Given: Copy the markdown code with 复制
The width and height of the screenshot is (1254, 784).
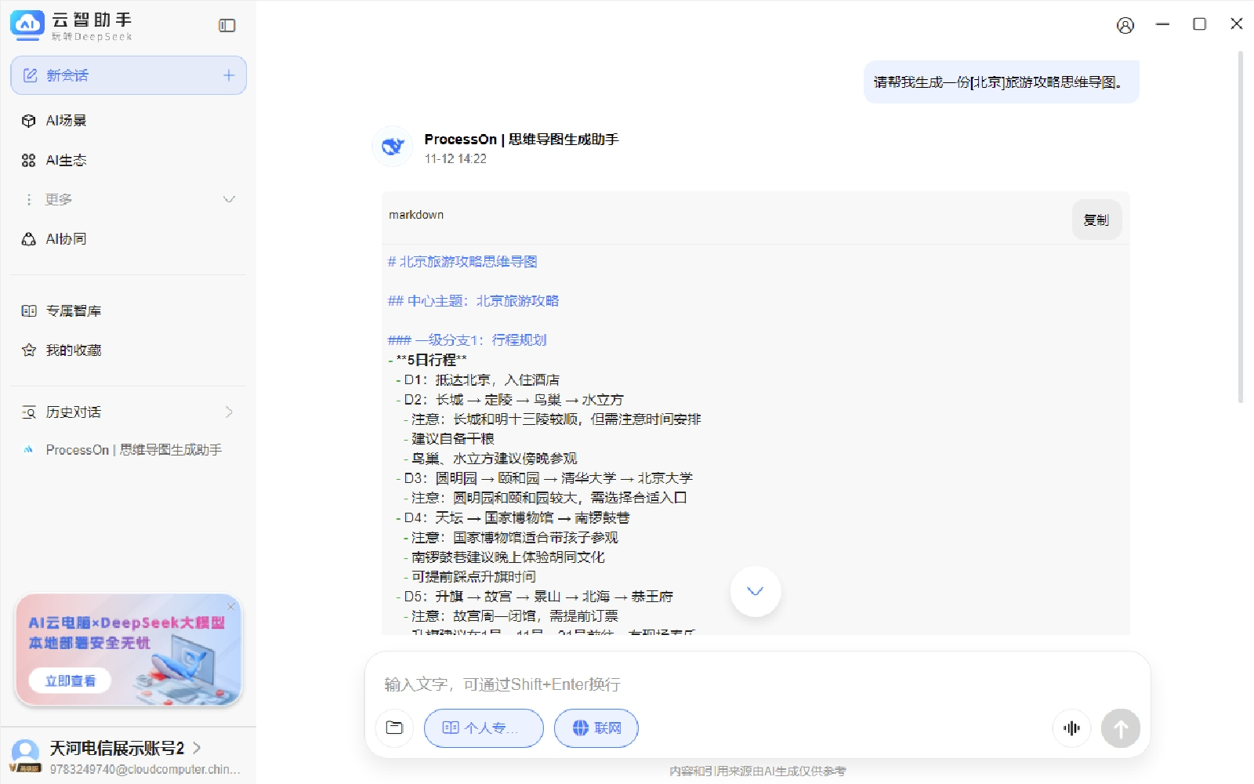Looking at the screenshot, I should click(1096, 220).
